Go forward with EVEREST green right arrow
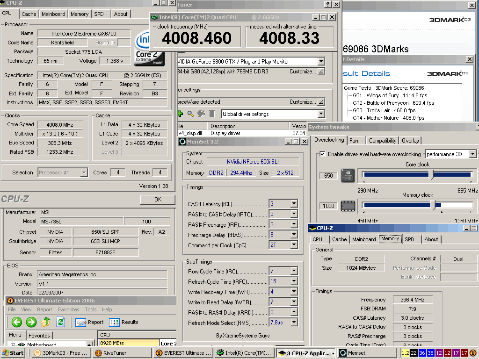 coord(31,322)
